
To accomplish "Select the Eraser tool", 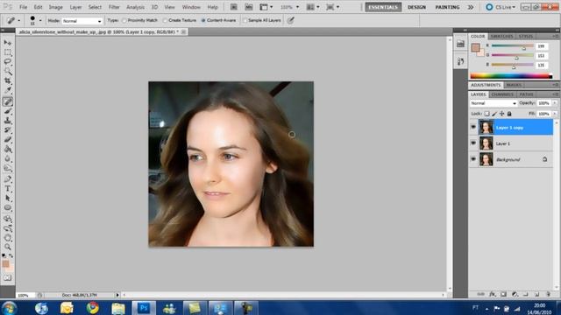I will (x=8, y=140).
